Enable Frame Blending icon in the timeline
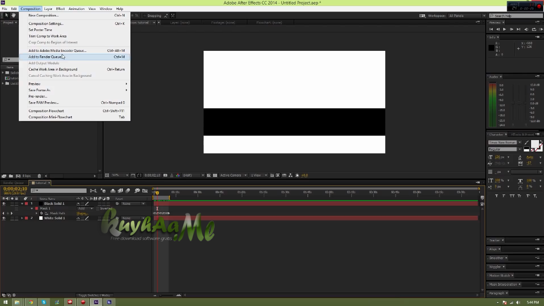This screenshot has width=544, height=306. [120, 191]
